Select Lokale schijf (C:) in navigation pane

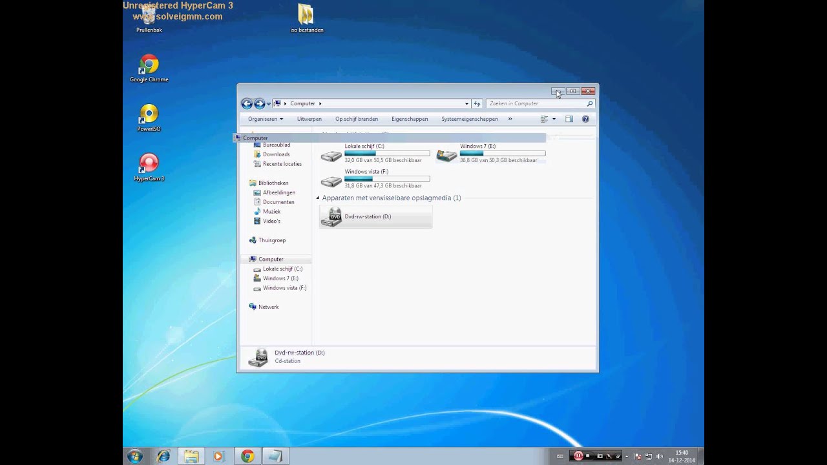click(282, 269)
